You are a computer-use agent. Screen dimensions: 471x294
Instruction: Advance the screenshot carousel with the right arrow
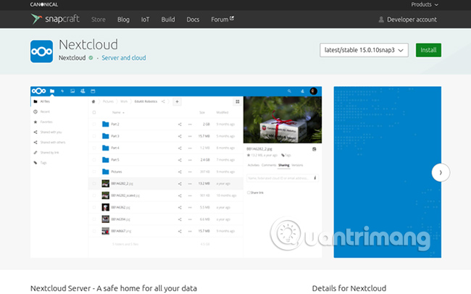tap(441, 172)
